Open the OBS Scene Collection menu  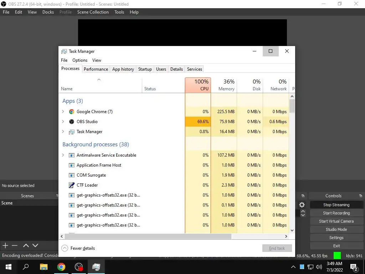(93, 12)
